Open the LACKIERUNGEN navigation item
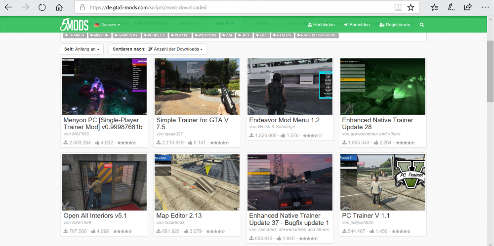 (152, 24)
